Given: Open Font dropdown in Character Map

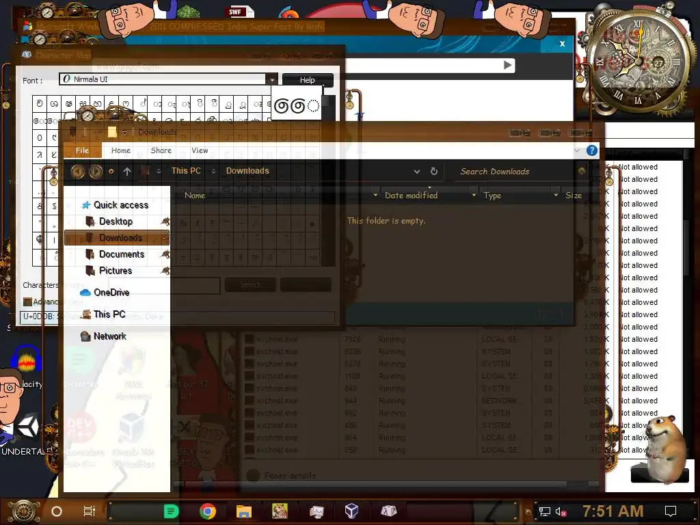Looking at the screenshot, I should [271, 79].
